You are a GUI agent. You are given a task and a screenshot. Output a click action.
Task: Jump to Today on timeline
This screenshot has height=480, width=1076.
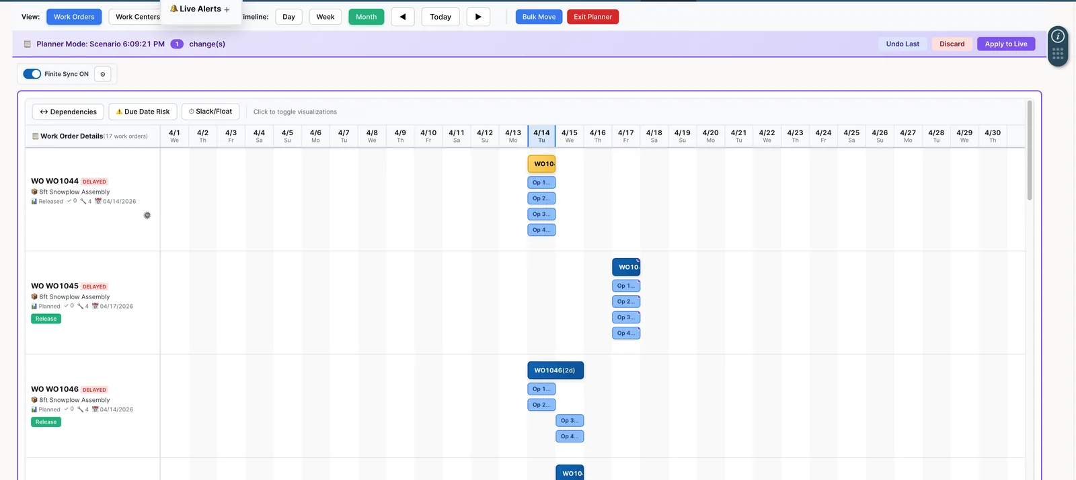440,17
